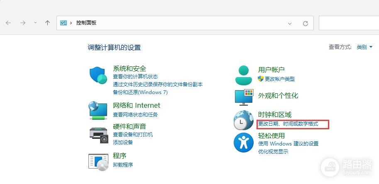
Task: Open 查看网络状态和任务 link
Action: (x=135, y=114)
